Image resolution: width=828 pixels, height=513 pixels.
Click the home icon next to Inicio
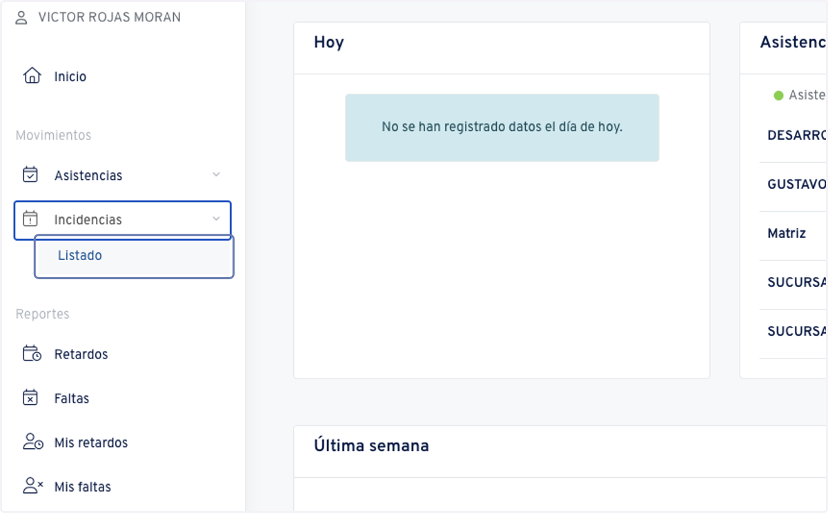(32, 76)
